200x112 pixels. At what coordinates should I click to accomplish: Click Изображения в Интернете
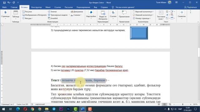[34, 15]
